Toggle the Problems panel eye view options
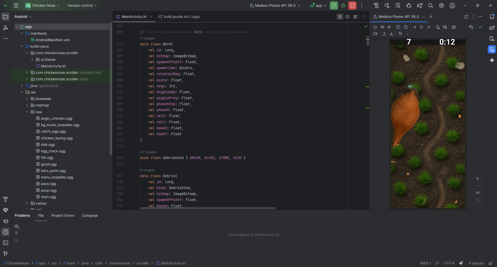This screenshot has height=267, width=497. pyautogui.click(x=17, y=226)
